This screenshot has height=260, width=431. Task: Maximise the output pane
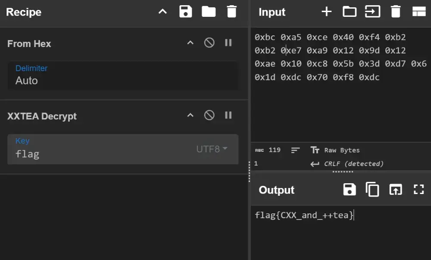click(419, 190)
